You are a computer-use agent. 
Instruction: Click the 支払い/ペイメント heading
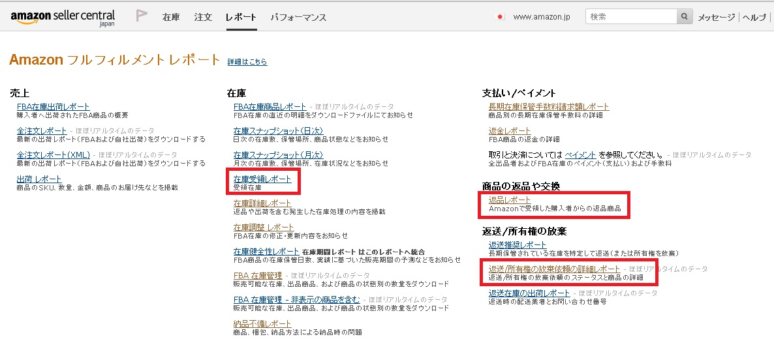[x=519, y=93]
